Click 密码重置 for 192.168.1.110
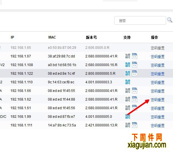 [158, 82]
